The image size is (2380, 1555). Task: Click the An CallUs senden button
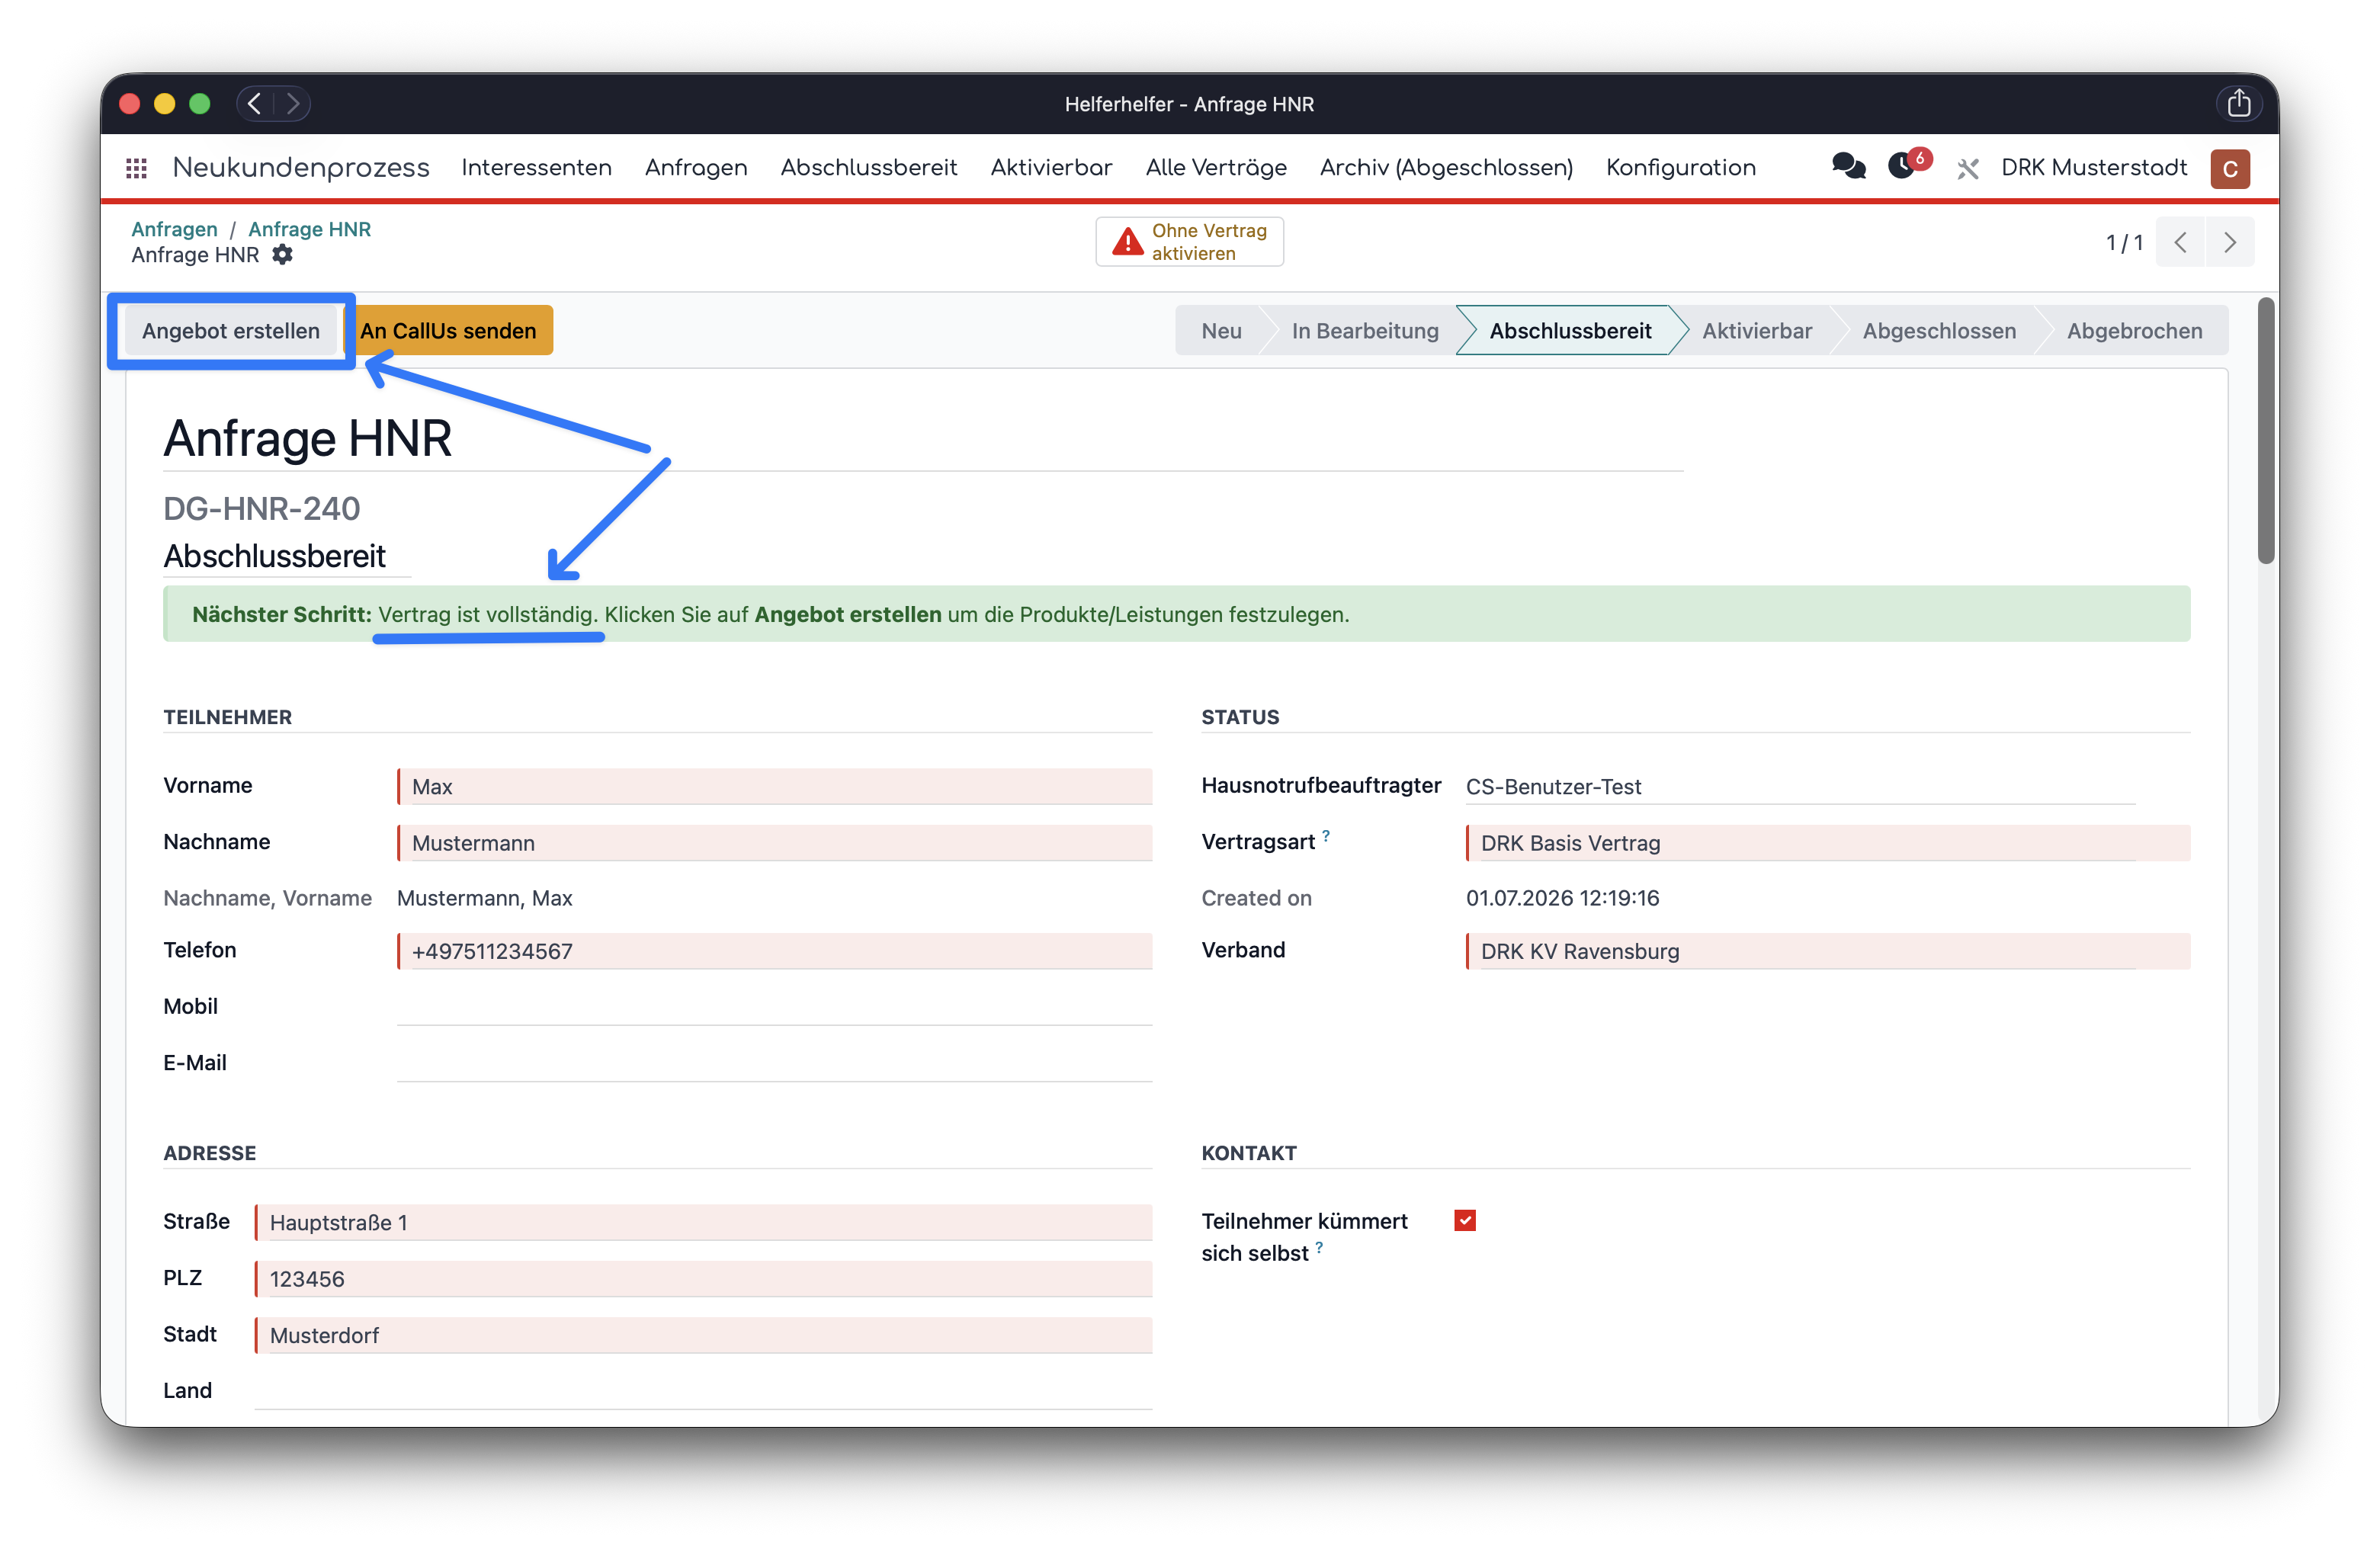448,331
